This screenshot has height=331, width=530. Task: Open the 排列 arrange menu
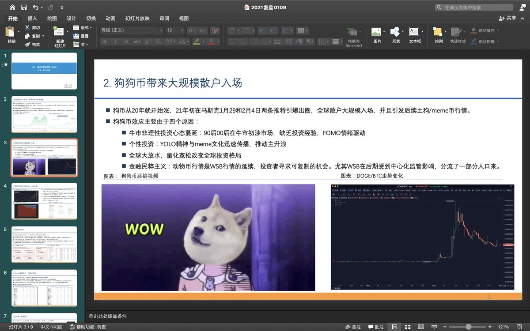click(439, 35)
